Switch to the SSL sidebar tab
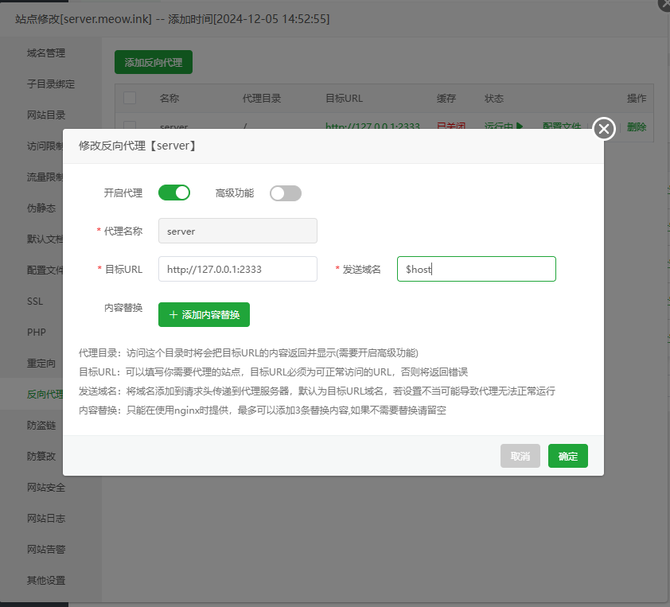 point(35,302)
